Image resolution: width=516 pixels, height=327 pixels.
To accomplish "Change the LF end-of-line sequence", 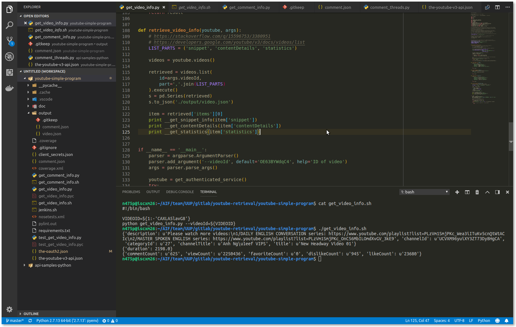I will click(x=471, y=321).
